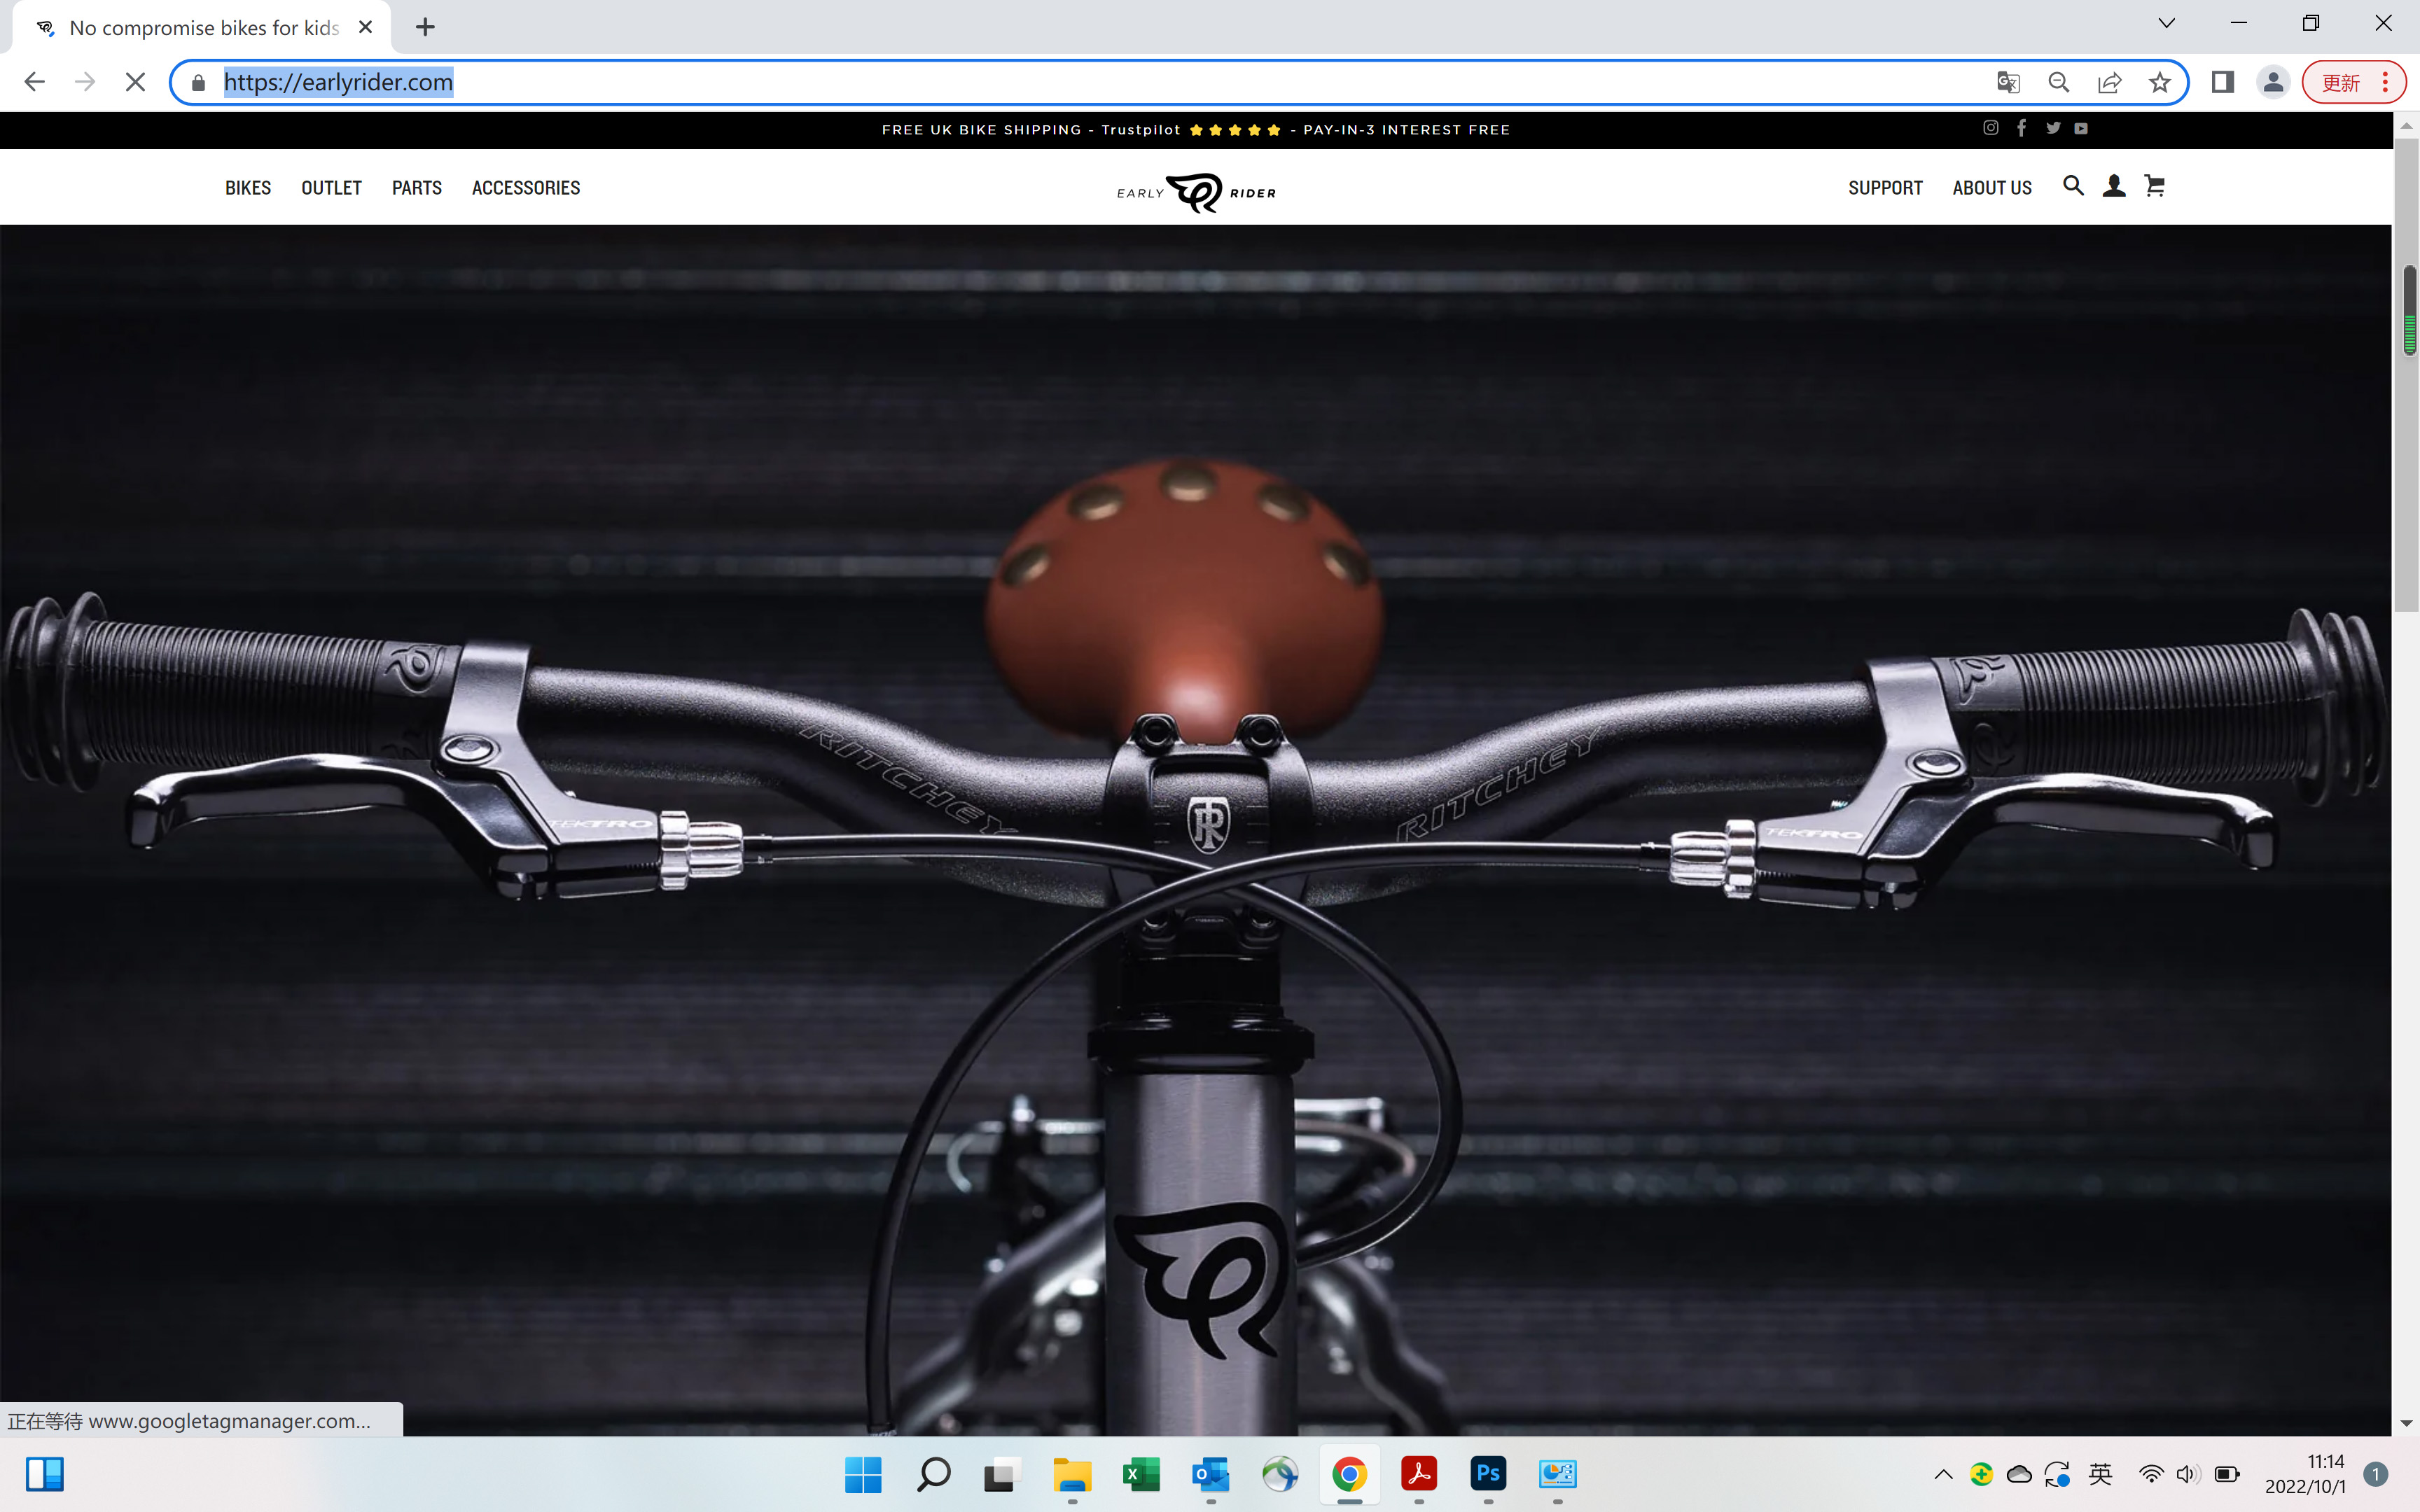2420x1512 pixels.
Task: Open the YouTube icon in banner
Action: [2081, 128]
